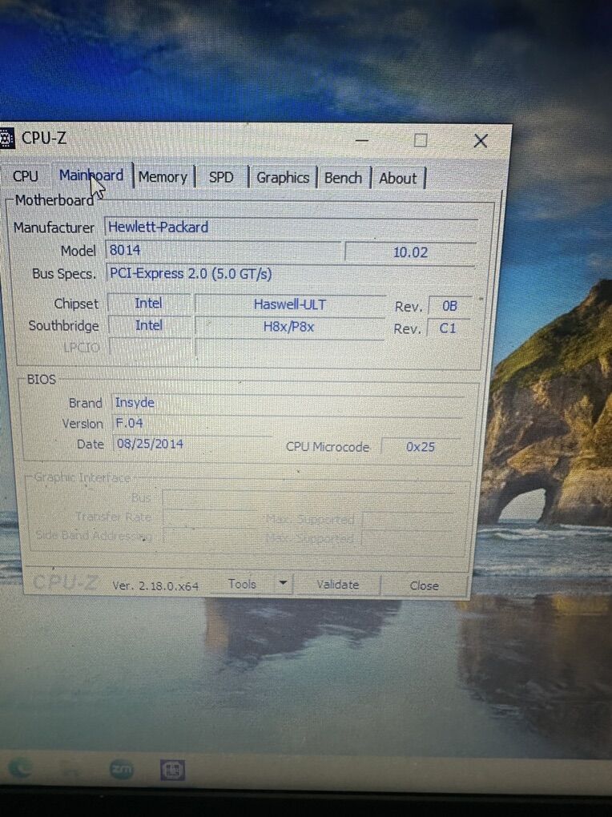Select the SPD tab
This screenshot has height=817, width=612.
pos(221,177)
